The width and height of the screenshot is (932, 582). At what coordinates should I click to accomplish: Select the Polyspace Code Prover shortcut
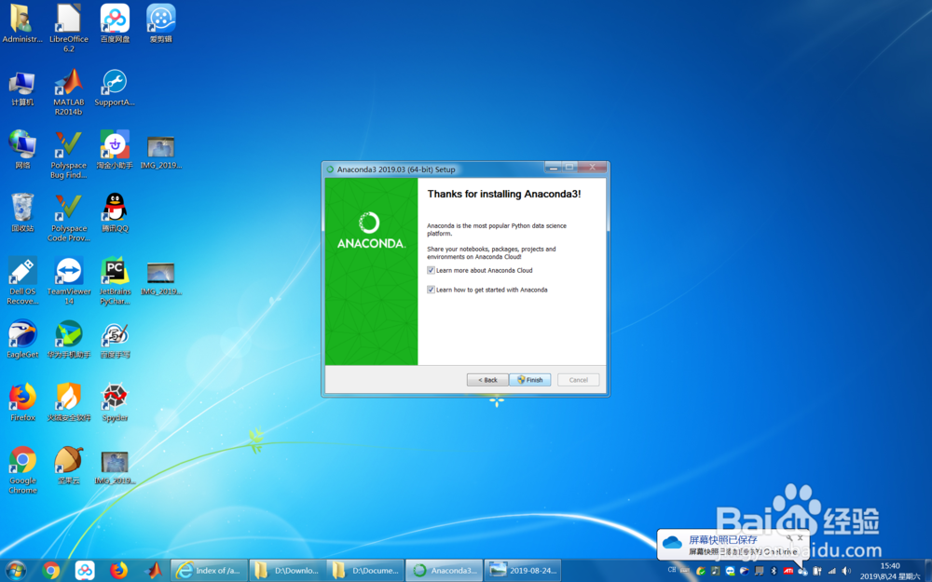pyautogui.click(x=68, y=218)
